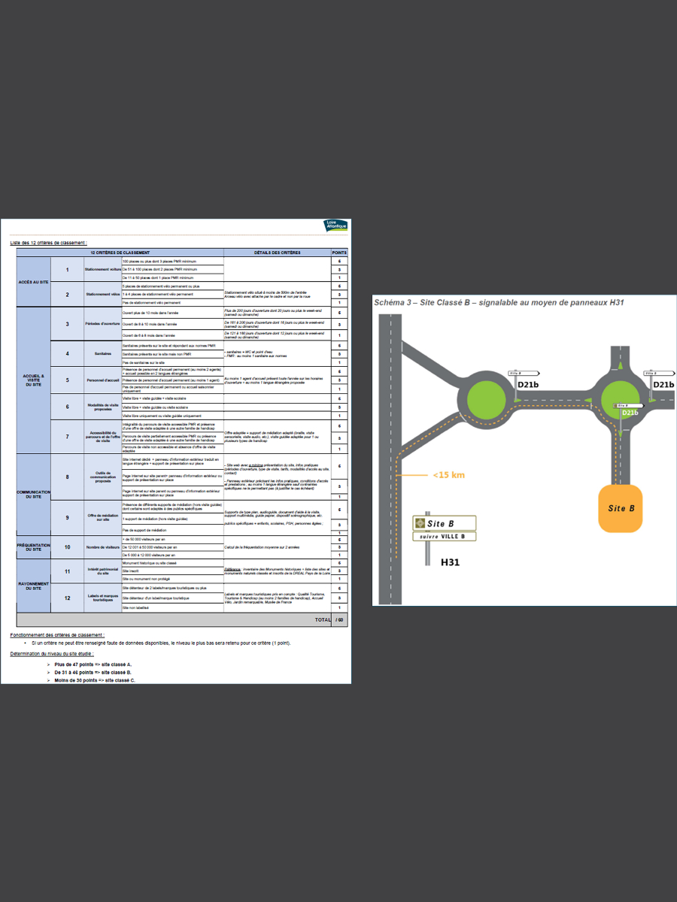Select the 'ACCUEIL & VISITE DU SITE' cell

pos(34,380)
